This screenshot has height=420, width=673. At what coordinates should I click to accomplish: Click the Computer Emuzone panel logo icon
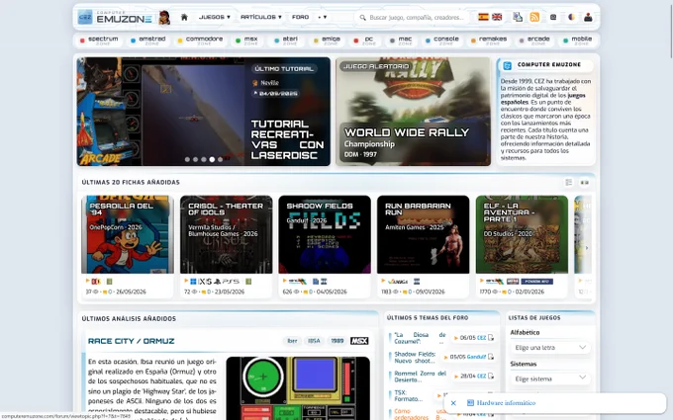coord(508,65)
